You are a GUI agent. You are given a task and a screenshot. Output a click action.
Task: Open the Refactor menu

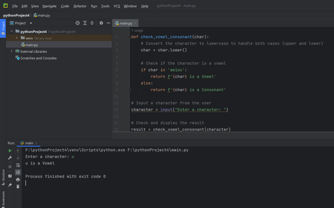[80, 6]
